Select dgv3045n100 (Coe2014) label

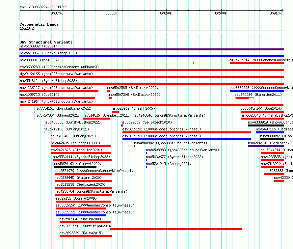(261, 108)
